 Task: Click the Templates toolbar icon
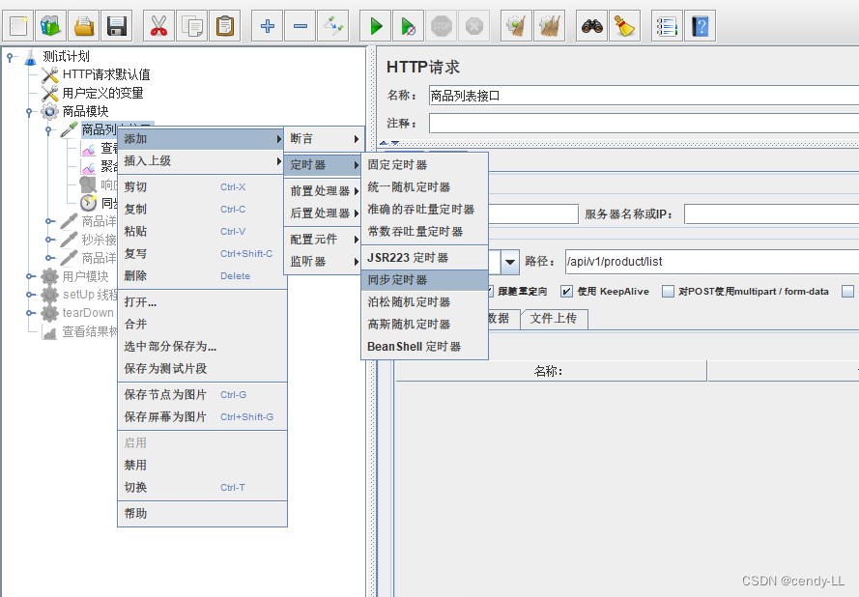[x=48, y=25]
